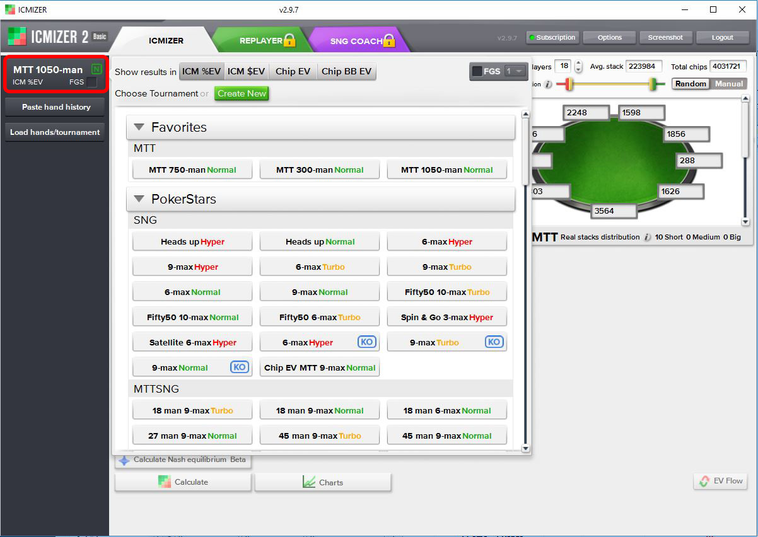
Task: Select Fifty50 6-max Turbo
Action: tap(320, 317)
